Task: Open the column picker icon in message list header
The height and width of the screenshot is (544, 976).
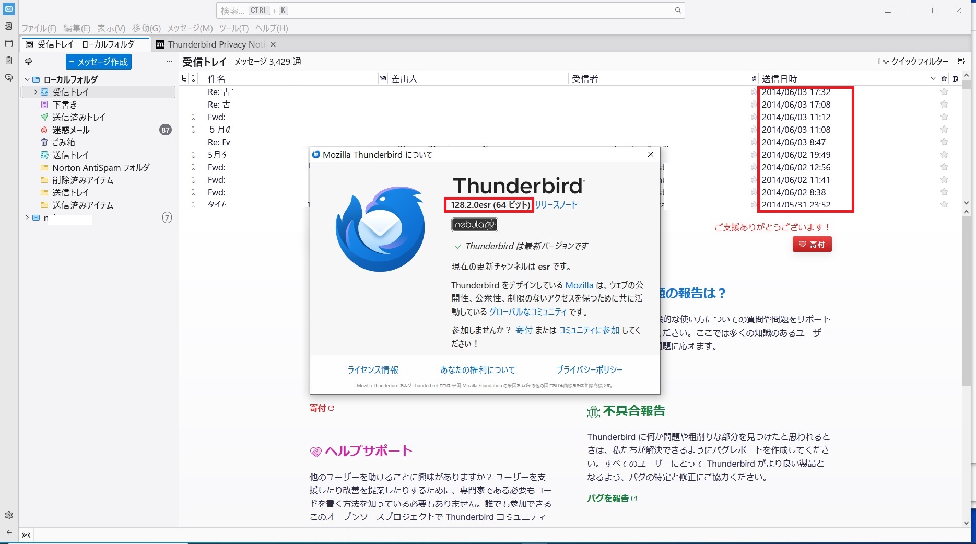Action: click(x=955, y=78)
